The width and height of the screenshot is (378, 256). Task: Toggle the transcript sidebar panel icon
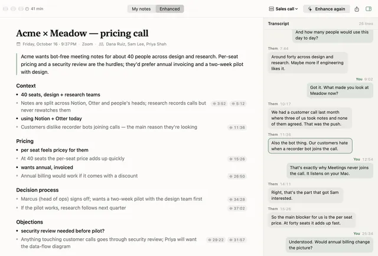(369, 9)
